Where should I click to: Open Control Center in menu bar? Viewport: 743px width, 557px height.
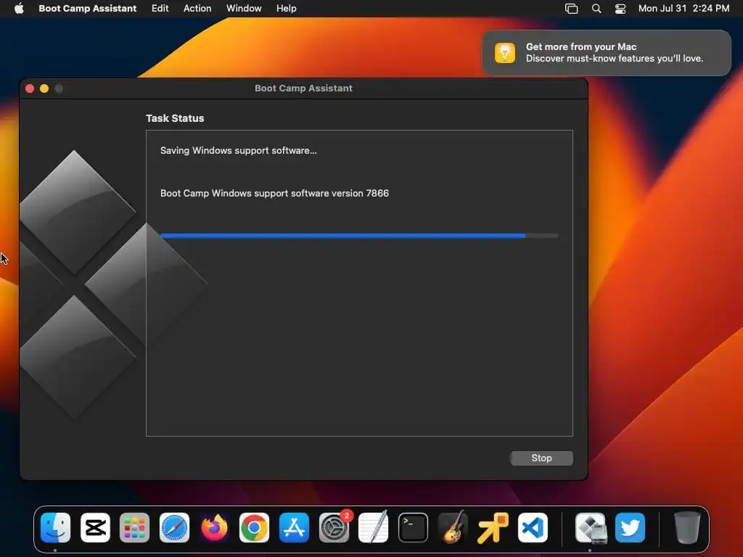point(620,9)
